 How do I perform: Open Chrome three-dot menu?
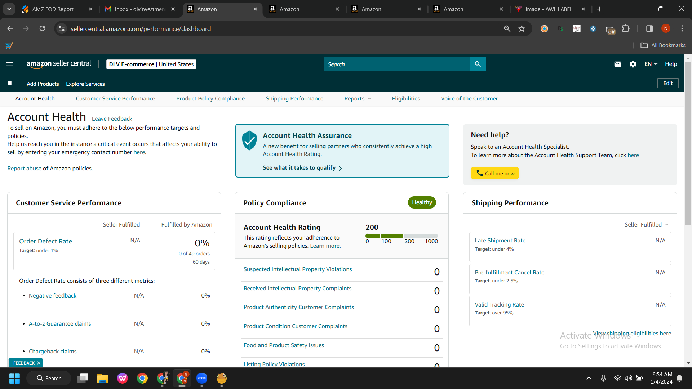682,28
